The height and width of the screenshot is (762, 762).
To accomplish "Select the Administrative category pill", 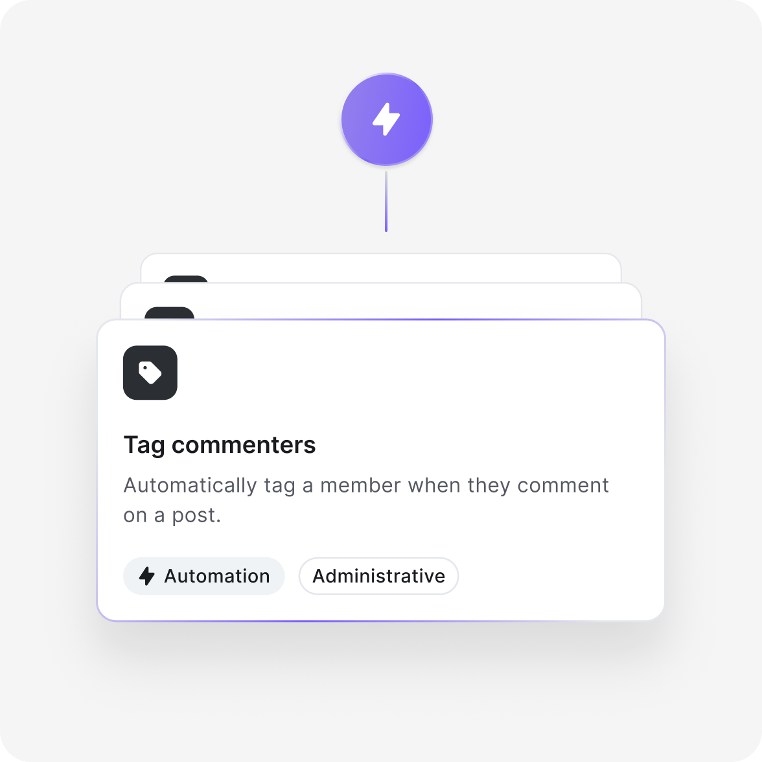I will coord(378,576).
